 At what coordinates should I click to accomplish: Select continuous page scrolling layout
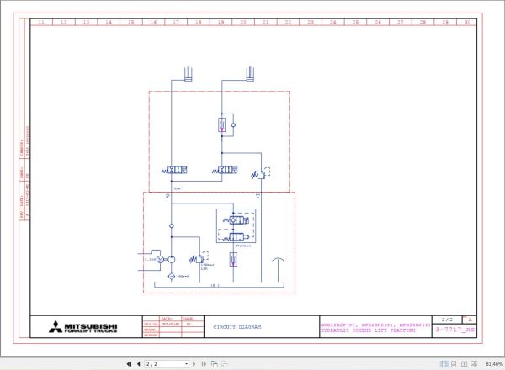point(454,364)
